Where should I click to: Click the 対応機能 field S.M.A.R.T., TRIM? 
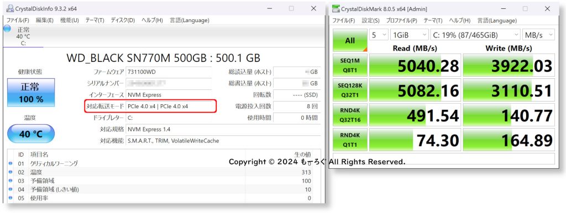tap(223, 141)
